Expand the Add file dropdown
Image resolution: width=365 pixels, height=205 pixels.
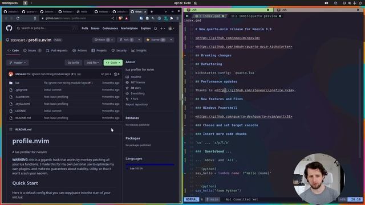tap(93, 63)
